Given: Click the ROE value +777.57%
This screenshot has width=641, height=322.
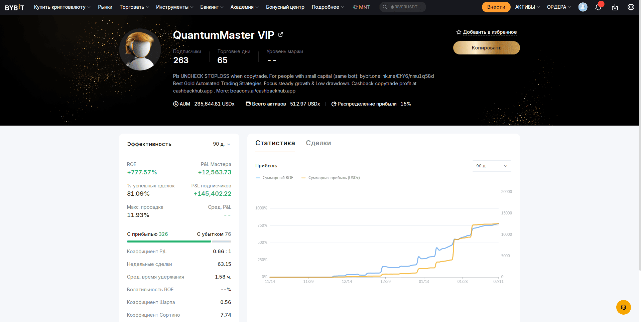Looking at the screenshot, I should click(142, 172).
